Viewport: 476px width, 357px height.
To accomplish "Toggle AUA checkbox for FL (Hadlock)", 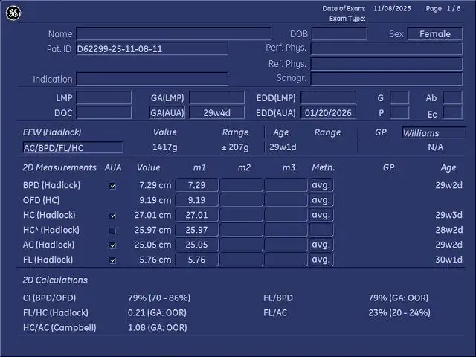I will 112,260.
